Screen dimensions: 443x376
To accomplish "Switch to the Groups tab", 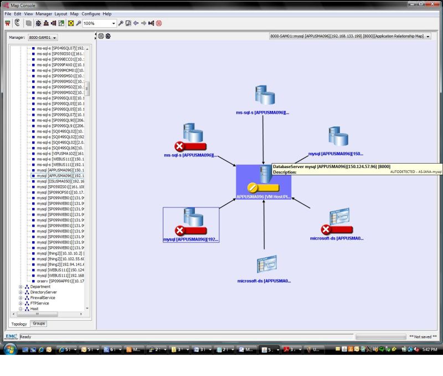I will pyautogui.click(x=38, y=323).
